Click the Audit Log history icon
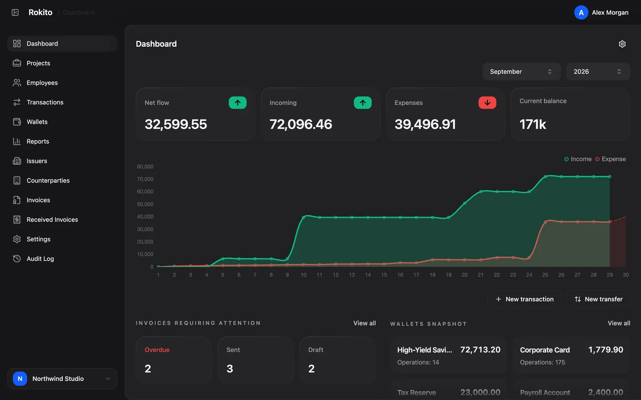Viewport: 641px width, 400px height. [x=17, y=259]
